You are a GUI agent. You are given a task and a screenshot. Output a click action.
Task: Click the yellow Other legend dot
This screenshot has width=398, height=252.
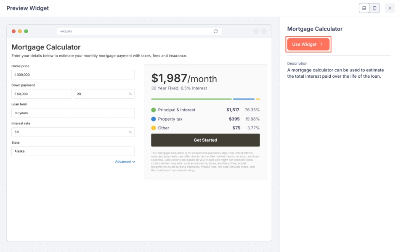pyautogui.click(x=154, y=128)
